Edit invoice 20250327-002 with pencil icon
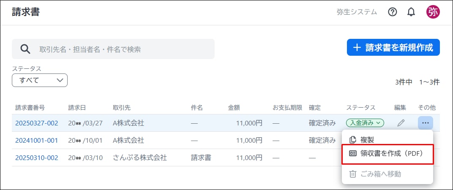 point(401,123)
